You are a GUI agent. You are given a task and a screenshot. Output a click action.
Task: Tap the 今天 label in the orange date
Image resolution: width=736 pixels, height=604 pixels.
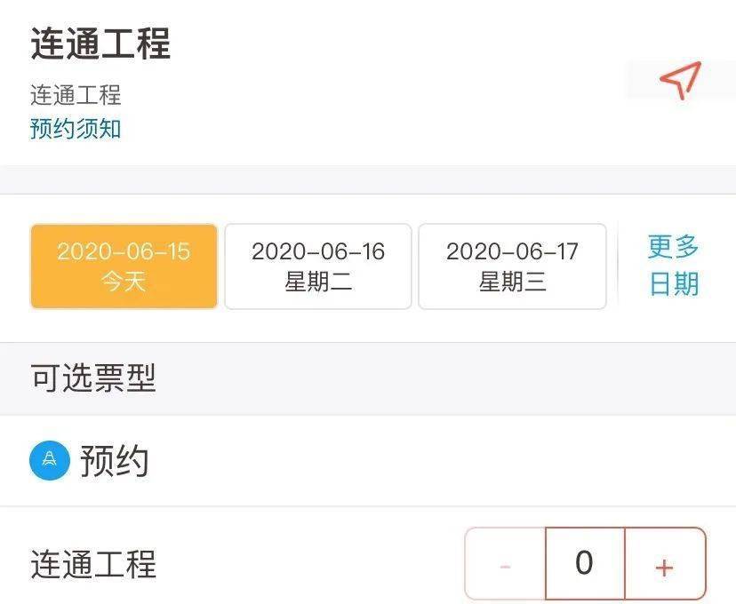coord(124,282)
